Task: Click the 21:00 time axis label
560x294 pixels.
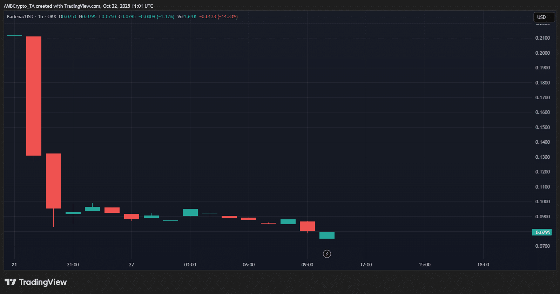Action: tap(73, 265)
